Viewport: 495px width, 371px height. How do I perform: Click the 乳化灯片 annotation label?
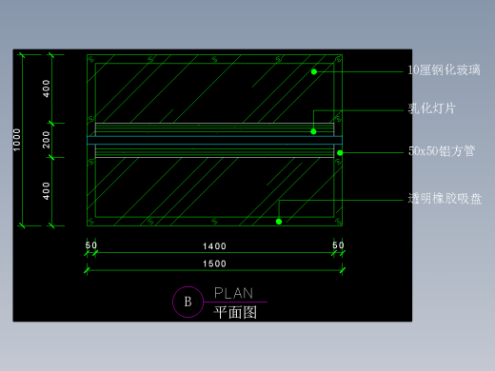(x=431, y=108)
